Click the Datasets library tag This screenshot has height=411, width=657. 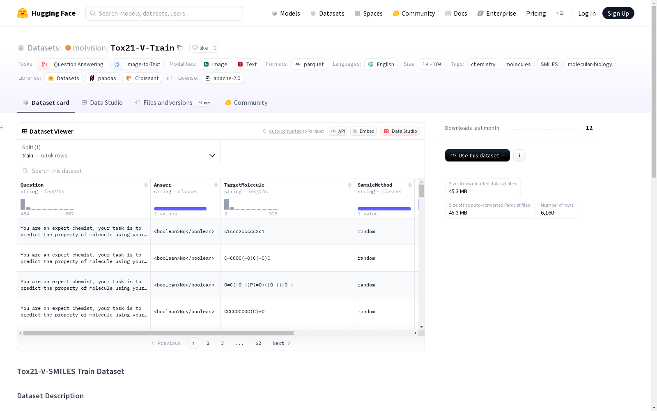pyautogui.click(x=64, y=78)
